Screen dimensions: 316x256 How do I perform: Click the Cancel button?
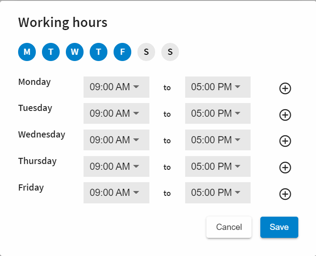point(229,227)
